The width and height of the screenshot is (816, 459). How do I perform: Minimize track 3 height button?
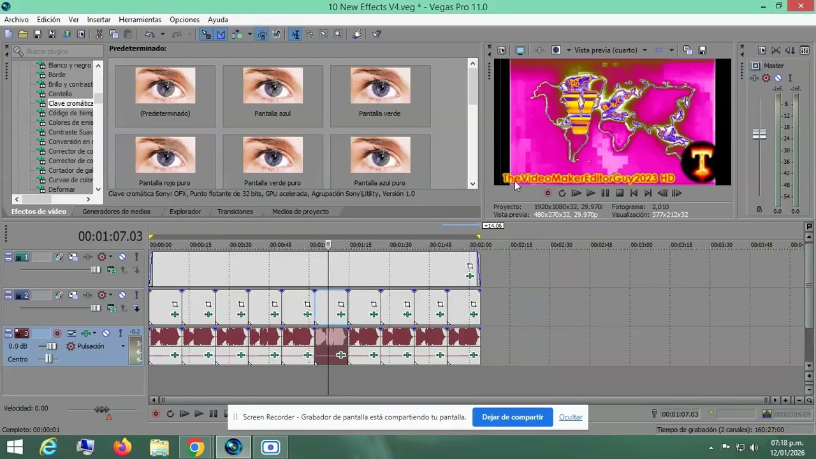(x=8, y=330)
